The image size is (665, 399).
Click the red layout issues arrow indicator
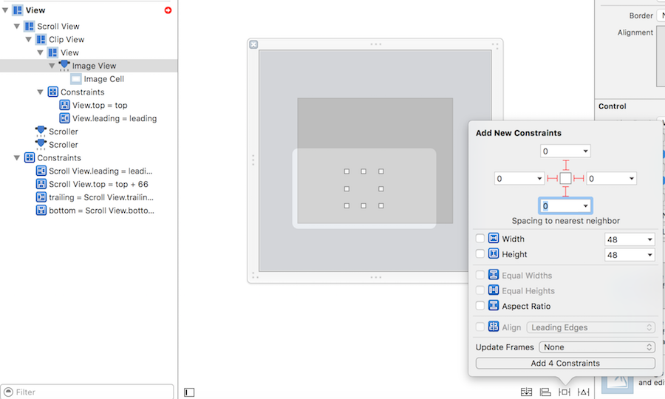(x=168, y=10)
